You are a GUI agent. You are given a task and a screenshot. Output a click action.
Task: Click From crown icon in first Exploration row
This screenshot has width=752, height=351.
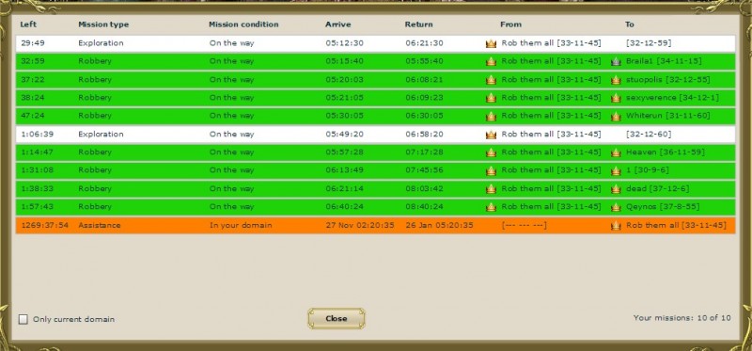pos(491,43)
